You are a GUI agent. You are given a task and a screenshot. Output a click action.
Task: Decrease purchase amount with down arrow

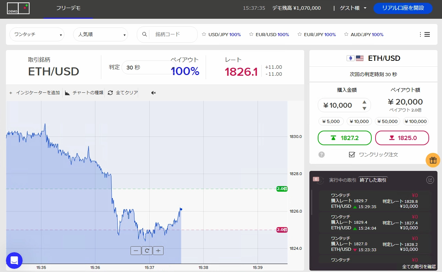tap(364, 108)
